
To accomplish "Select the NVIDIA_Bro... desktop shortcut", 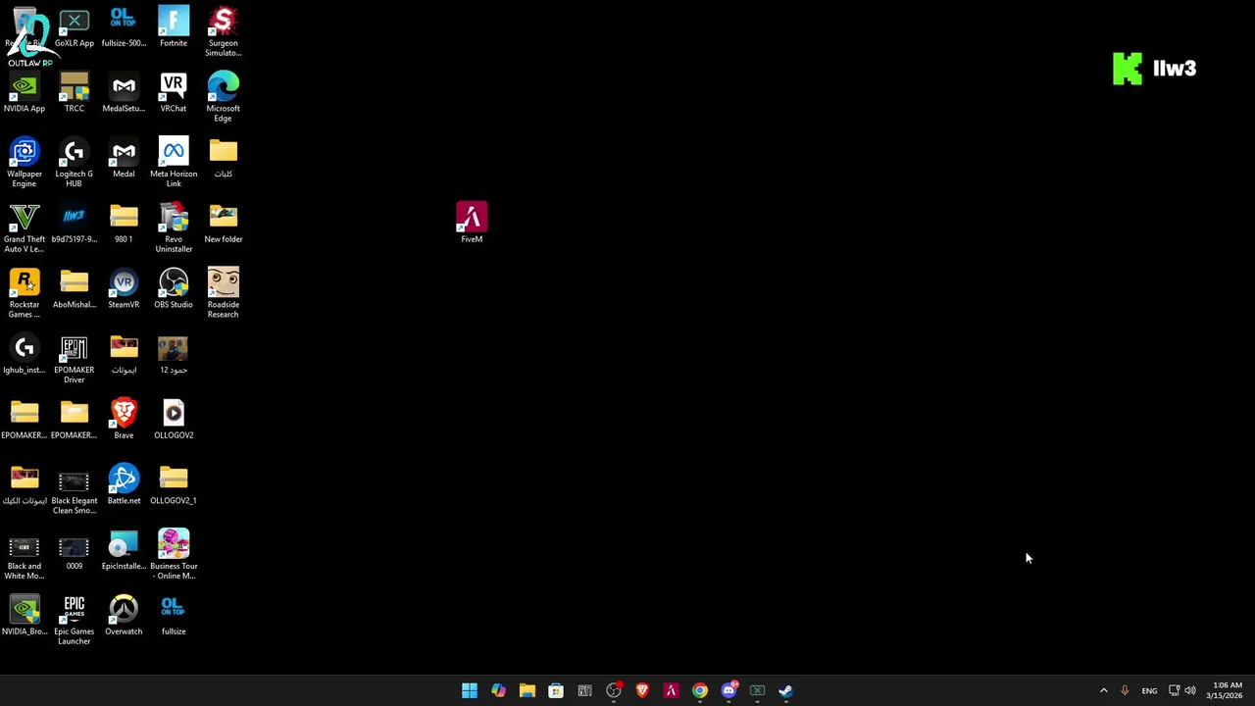I will click(25, 616).
